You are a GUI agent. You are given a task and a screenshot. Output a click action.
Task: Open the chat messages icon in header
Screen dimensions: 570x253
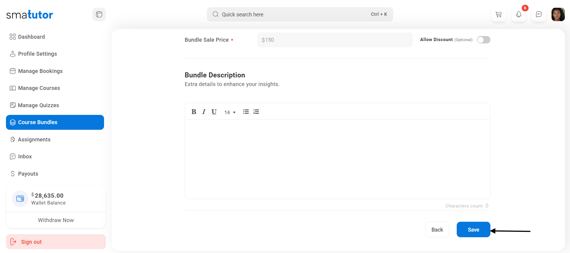[539, 14]
